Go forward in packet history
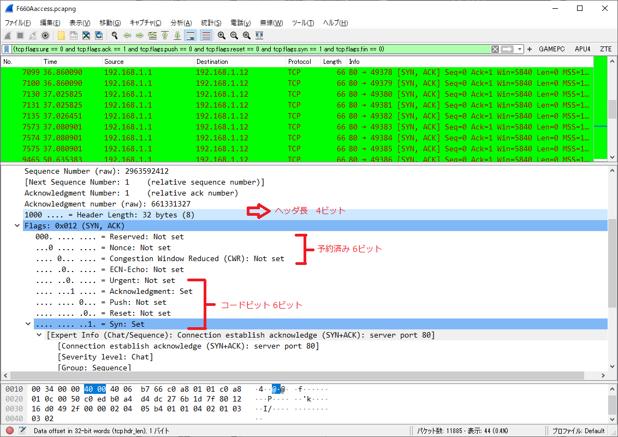The image size is (618, 437). click(140, 36)
